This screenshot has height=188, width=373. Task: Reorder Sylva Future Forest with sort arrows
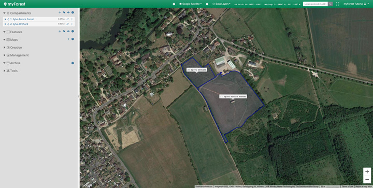click(67, 19)
